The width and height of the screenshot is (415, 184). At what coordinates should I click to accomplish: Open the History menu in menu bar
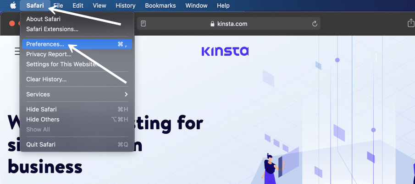(x=125, y=5)
